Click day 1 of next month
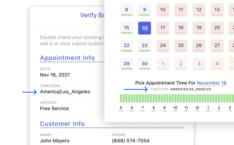 (163, 64)
